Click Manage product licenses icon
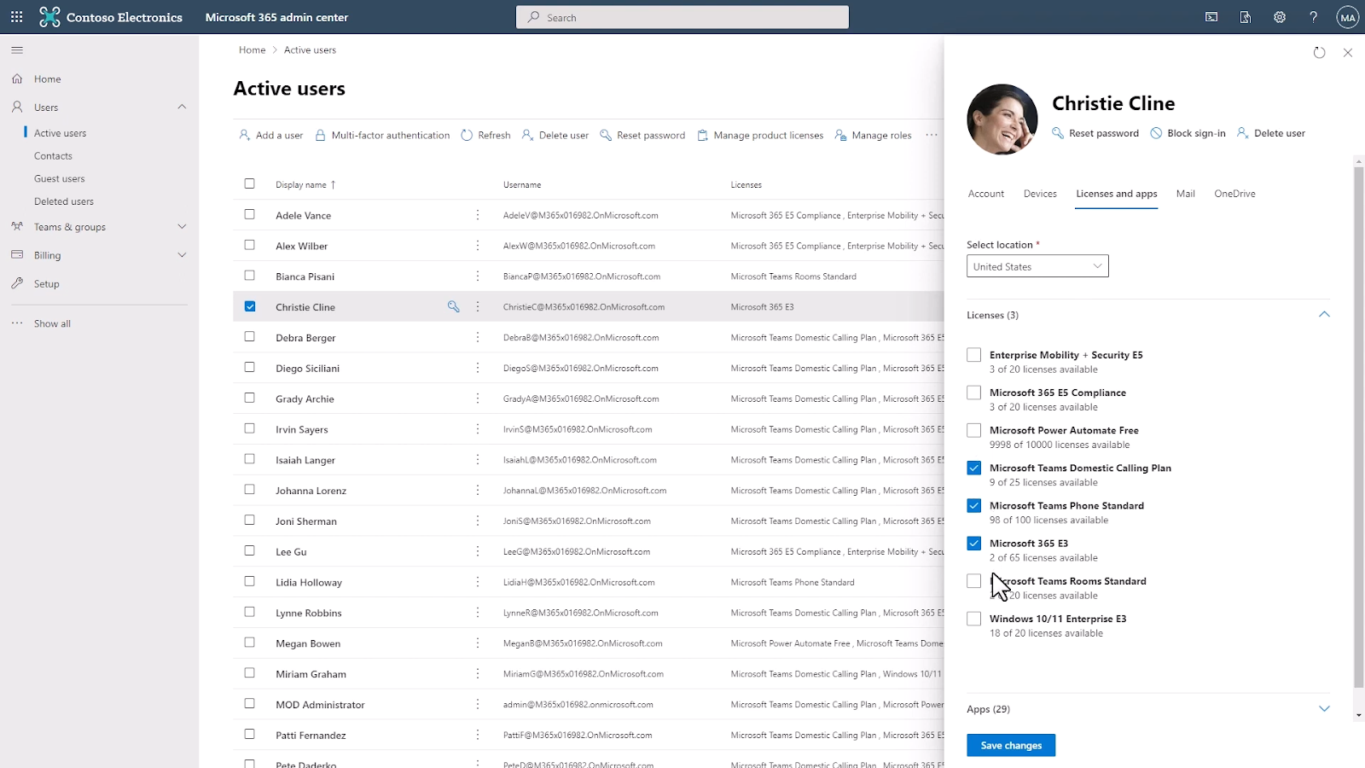This screenshot has width=1365, height=768. [x=703, y=135]
